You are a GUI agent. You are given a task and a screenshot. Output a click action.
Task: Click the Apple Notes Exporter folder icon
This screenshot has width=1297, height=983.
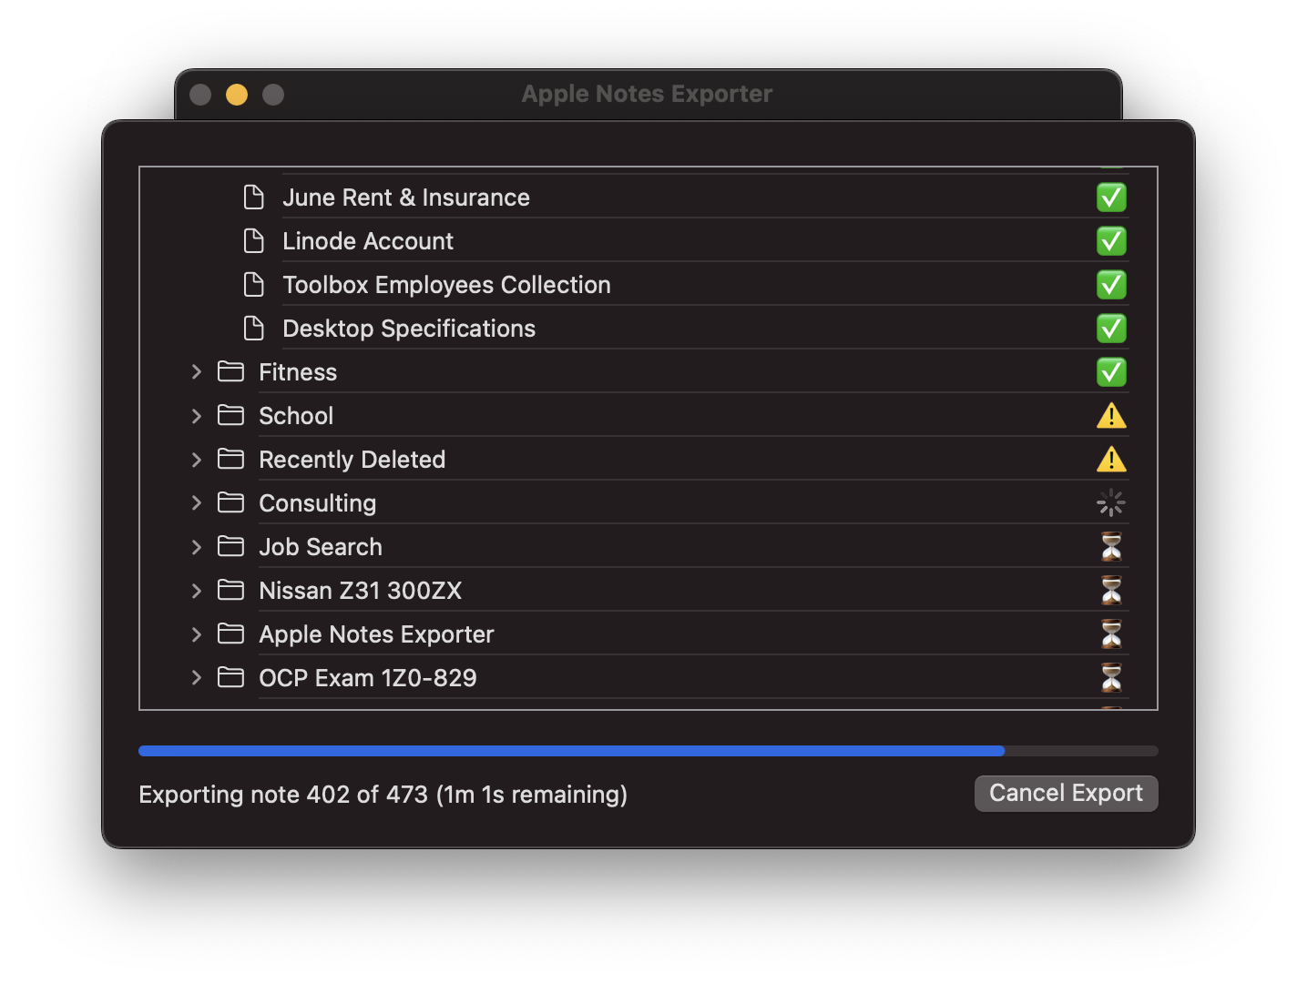click(x=231, y=633)
